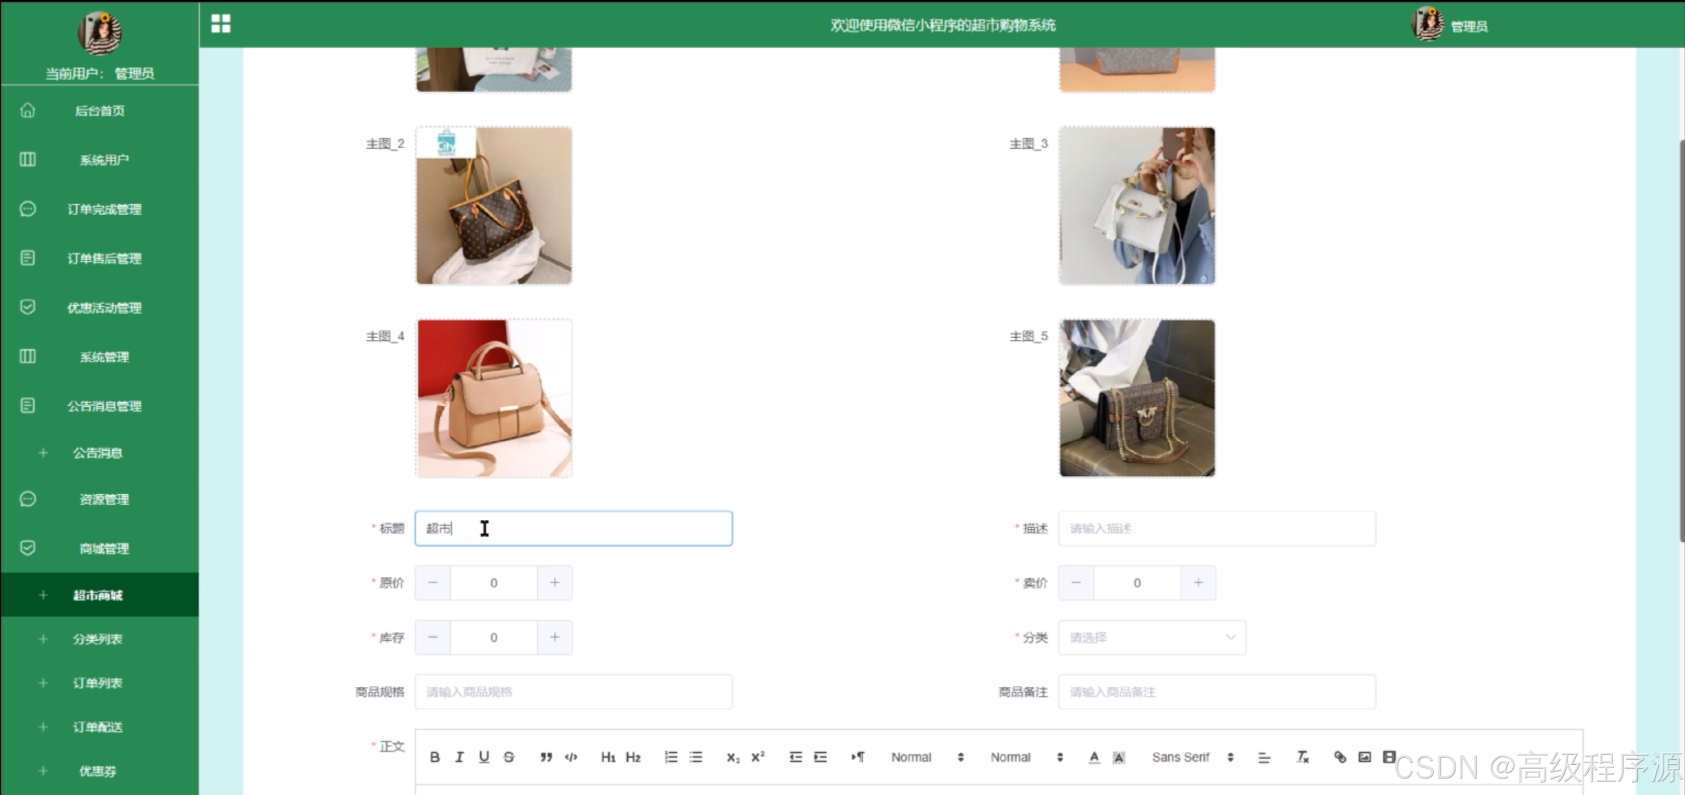Screen dimensions: 1685x795
Task: Apply superscript formatting
Action: point(758,757)
